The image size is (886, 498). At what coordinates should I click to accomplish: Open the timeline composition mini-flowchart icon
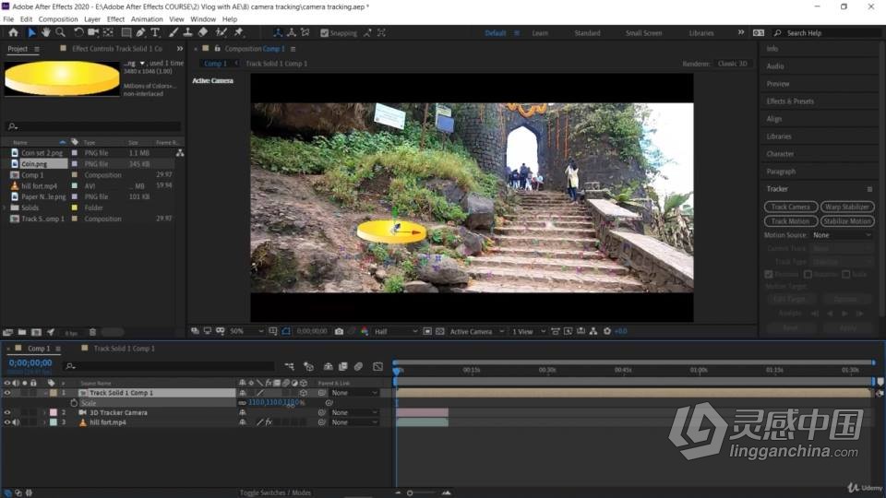coord(289,366)
